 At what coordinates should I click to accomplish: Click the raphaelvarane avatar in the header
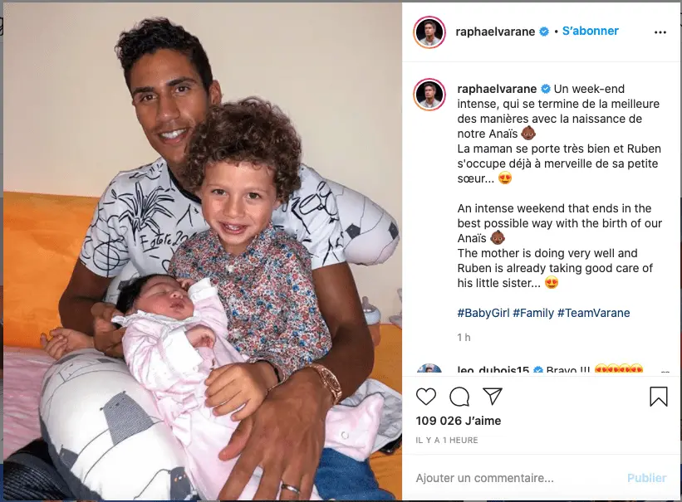[x=429, y=32]
